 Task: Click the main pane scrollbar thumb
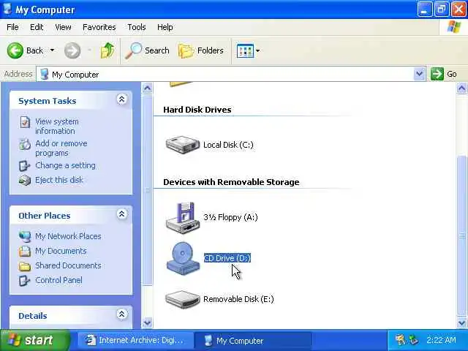point(461,235)
